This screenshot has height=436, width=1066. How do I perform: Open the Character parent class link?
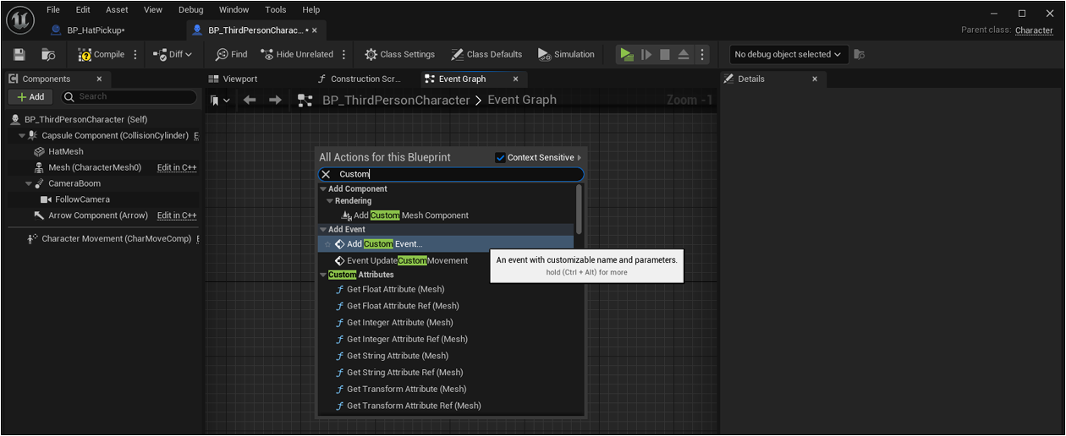pos(1034,30)
